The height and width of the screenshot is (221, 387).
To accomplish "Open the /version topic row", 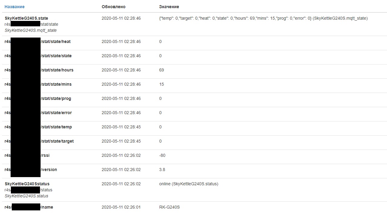I will 49,170.
